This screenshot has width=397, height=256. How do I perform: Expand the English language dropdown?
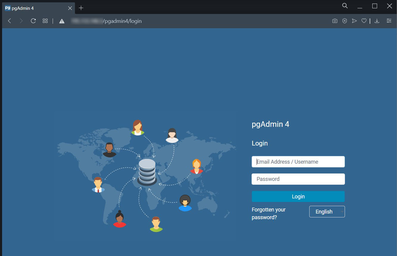pyautogui.click(x=327, y=212)
